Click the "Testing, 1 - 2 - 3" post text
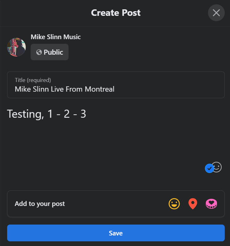Image resolution: width=230 pixels, height=246 pixels. [46, 114]
